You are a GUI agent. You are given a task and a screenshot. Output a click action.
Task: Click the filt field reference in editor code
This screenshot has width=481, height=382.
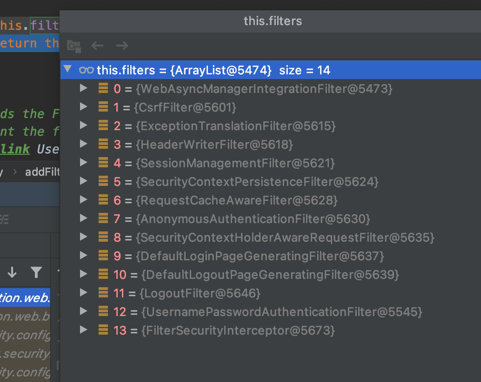point(45,26)
